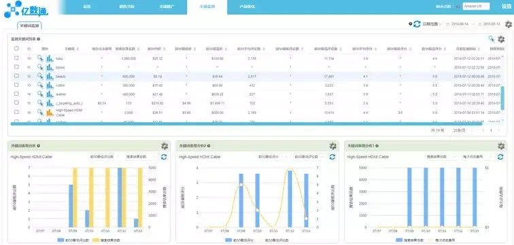The height and width of the screenshot is (245, 514).
Task: Expand the date range dropdown
Action: (x=432, y=24)
